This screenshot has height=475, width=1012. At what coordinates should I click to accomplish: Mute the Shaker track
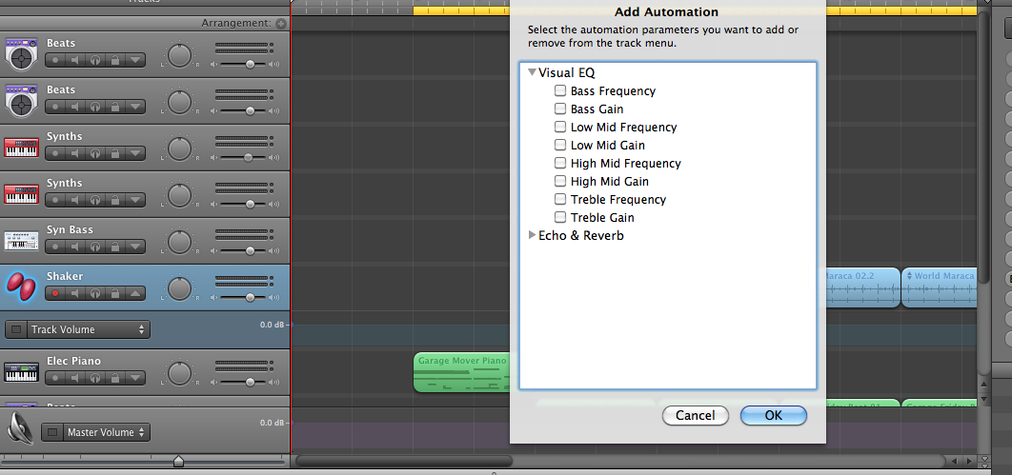tap(75, 293)
